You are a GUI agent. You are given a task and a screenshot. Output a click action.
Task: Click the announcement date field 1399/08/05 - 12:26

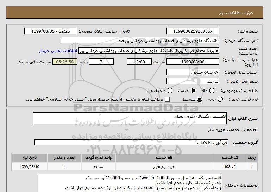point(51,31)
